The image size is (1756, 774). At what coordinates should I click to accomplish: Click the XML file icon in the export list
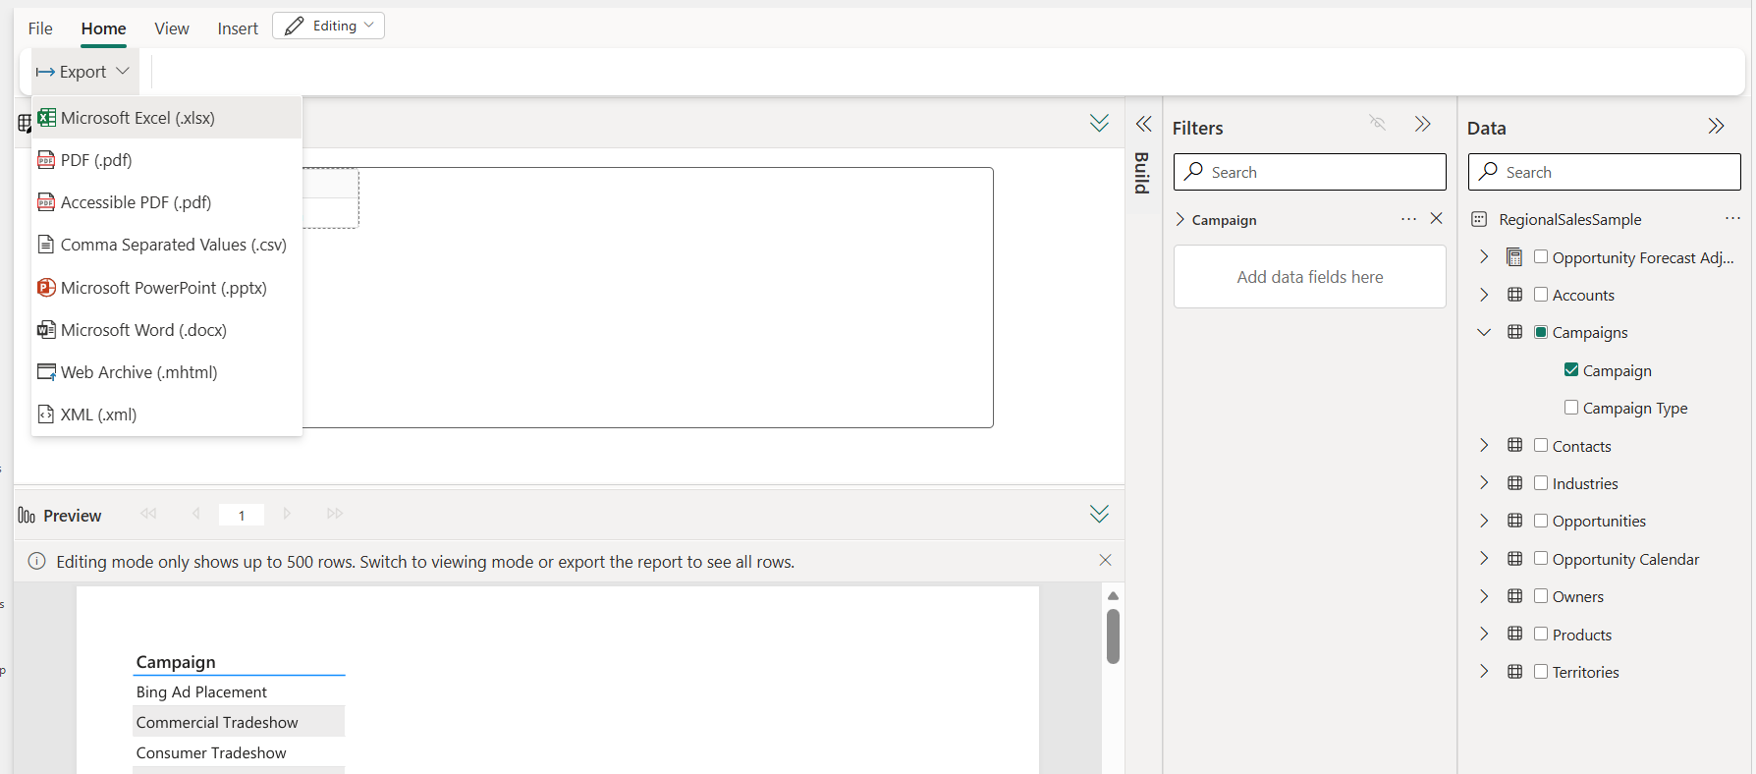46,415
